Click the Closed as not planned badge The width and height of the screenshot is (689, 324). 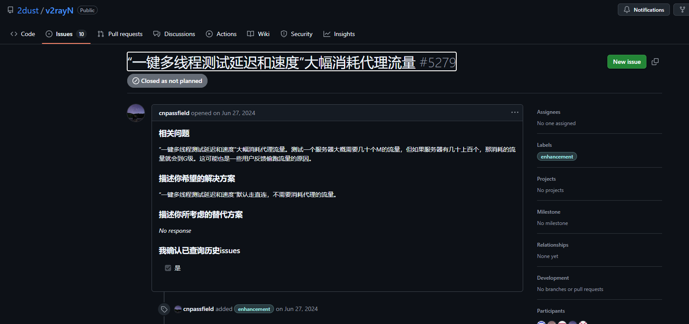[x=167, y=81]
